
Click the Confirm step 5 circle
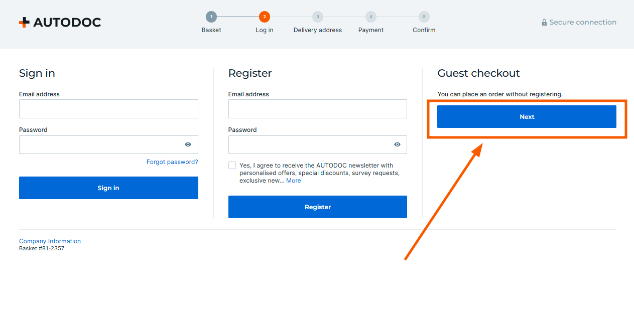(x=424, y=17)
